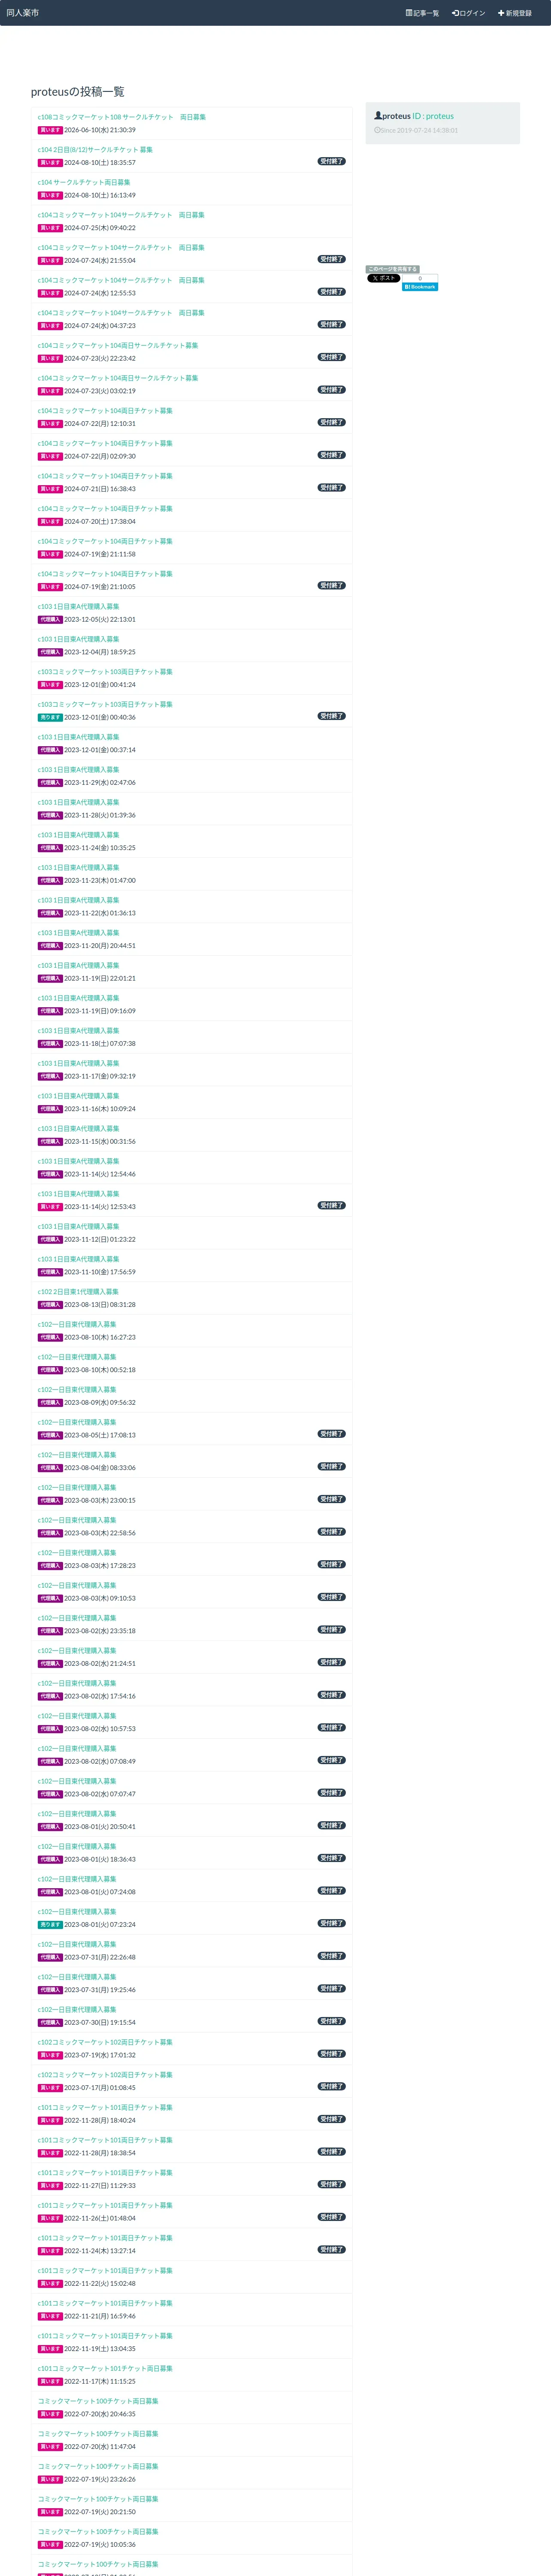Click the B! Bookmark button
Screen dimensions: 551x2576
click(420, 287)
